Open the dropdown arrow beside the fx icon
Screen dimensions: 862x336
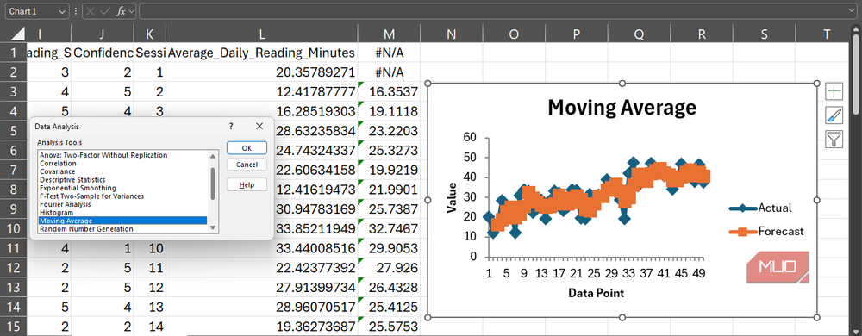tap(132, 11)
